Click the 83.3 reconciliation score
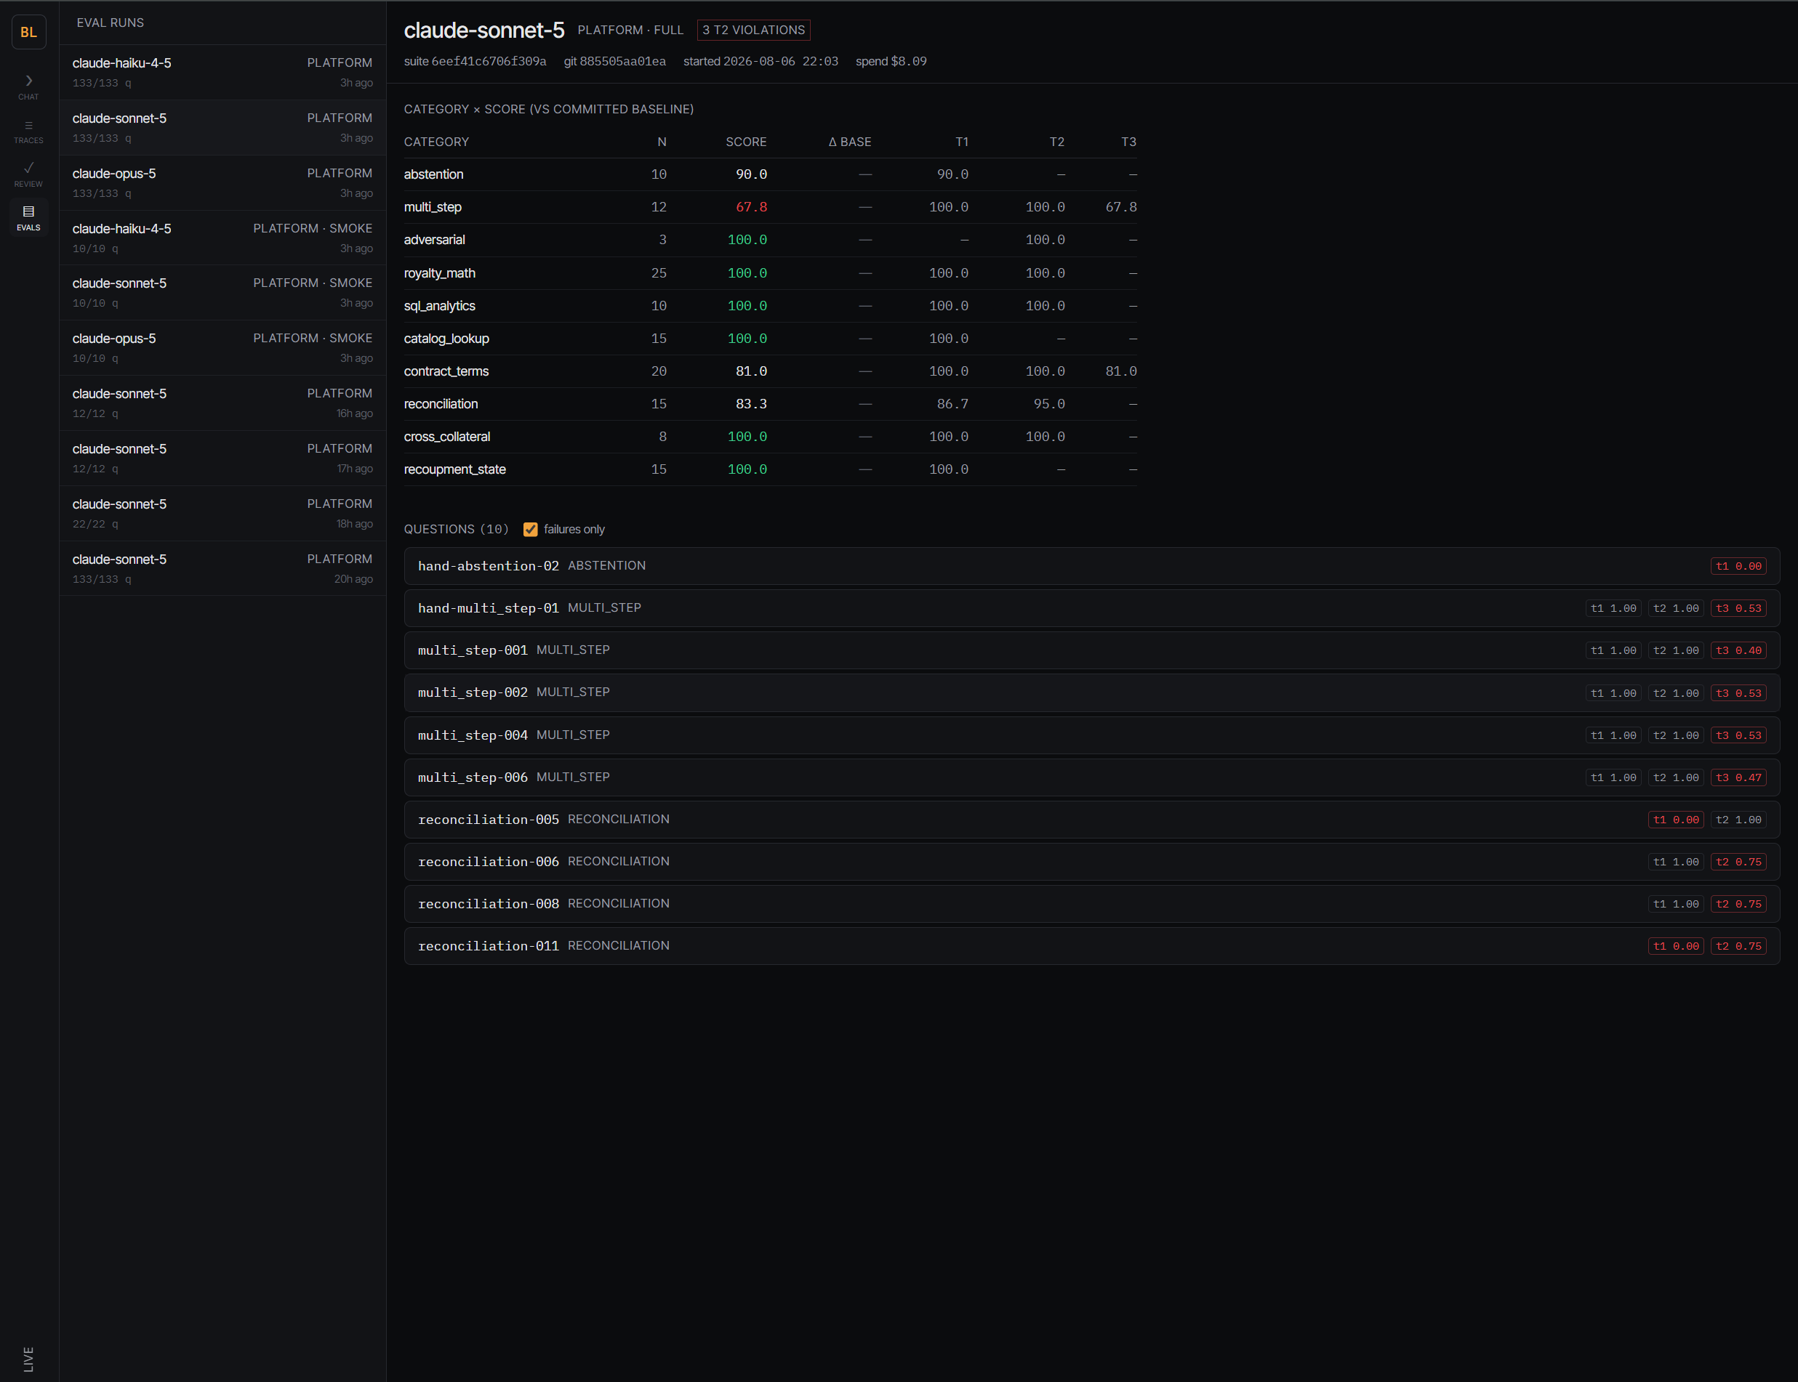1798x1382 pixels. (x=751, y=404)
